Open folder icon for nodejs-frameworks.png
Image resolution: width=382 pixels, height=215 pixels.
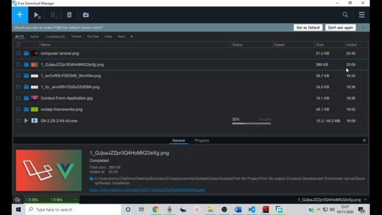pos(26,109)
